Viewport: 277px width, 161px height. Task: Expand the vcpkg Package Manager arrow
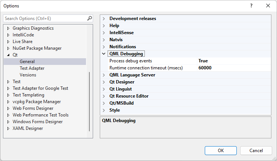coord(8,102)
